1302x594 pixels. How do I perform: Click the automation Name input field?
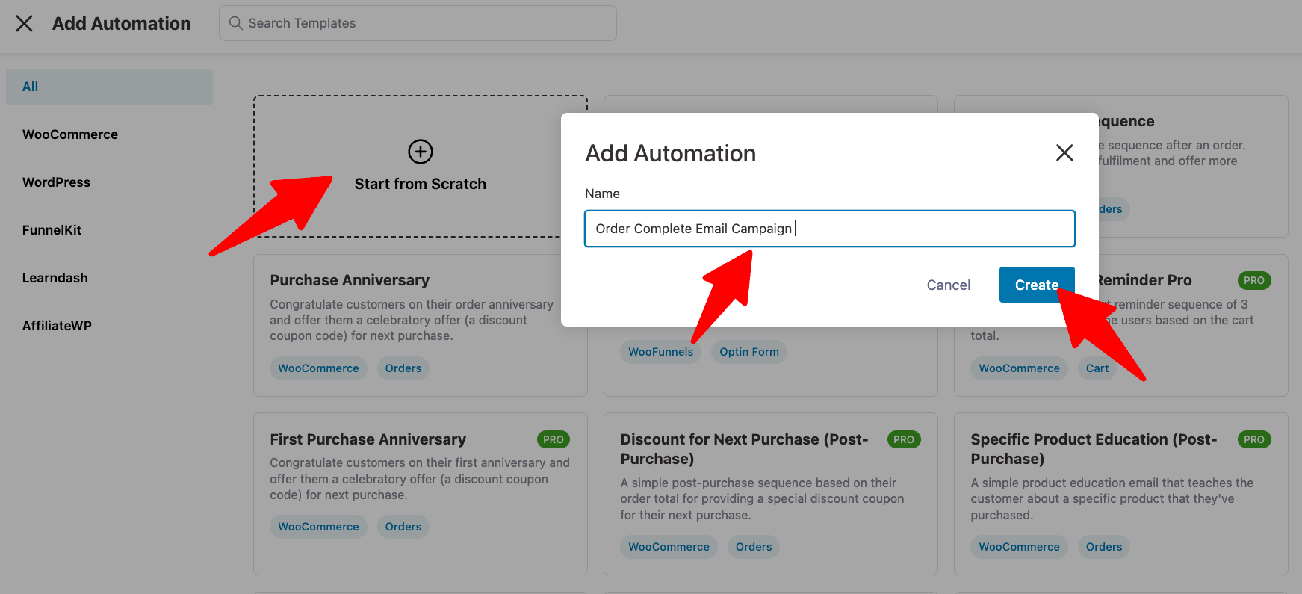(829, 229)
